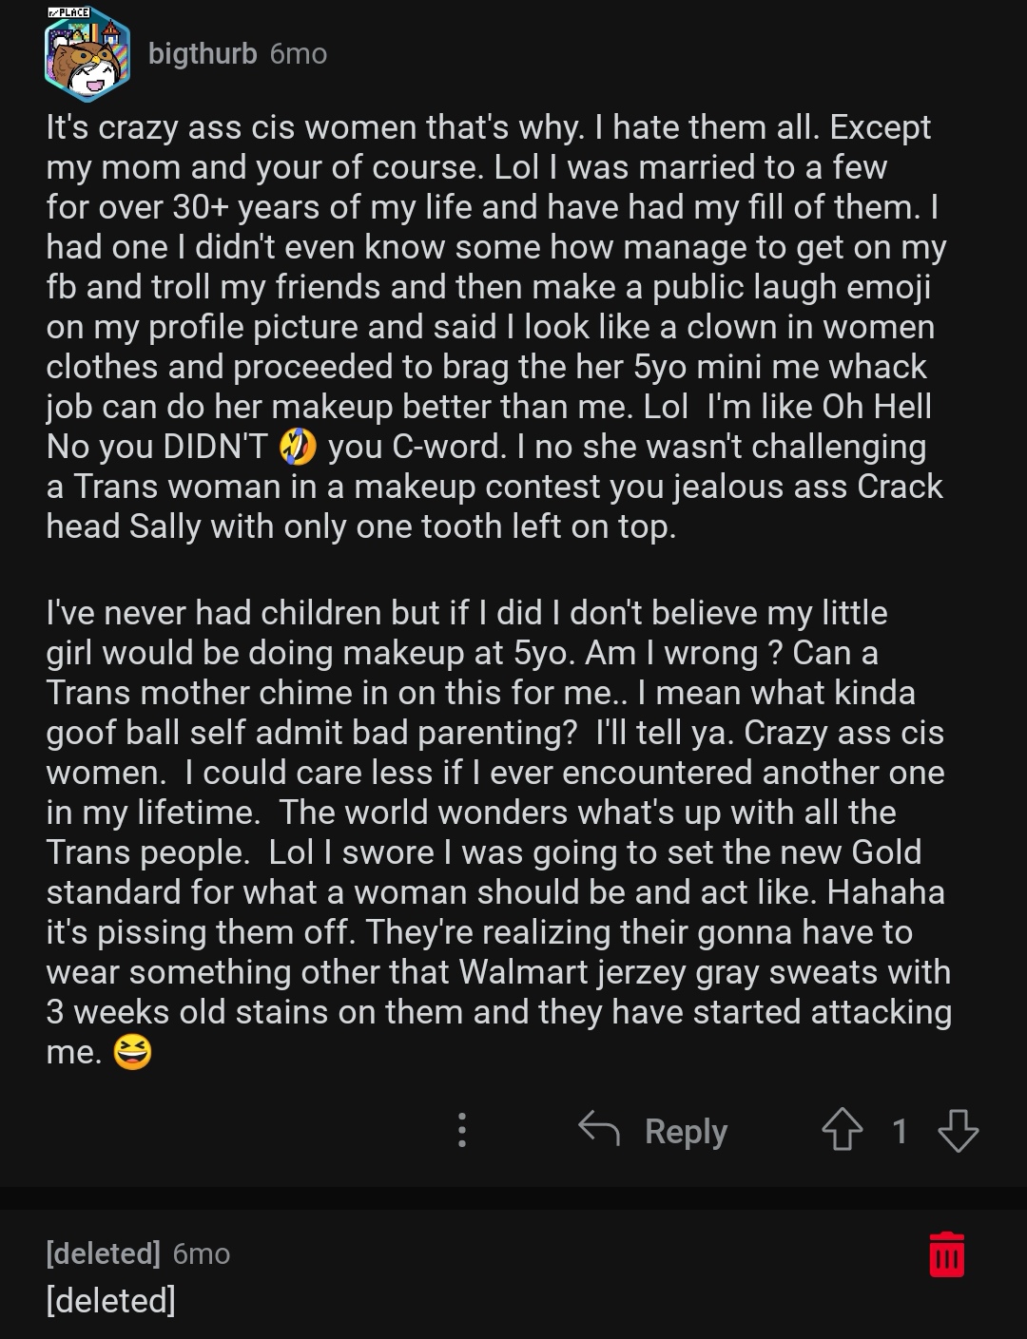This screenshot has width=1027, height=1339.
Task: Click the divider gap above the [deleted] comment
Action: (513, 1197)
